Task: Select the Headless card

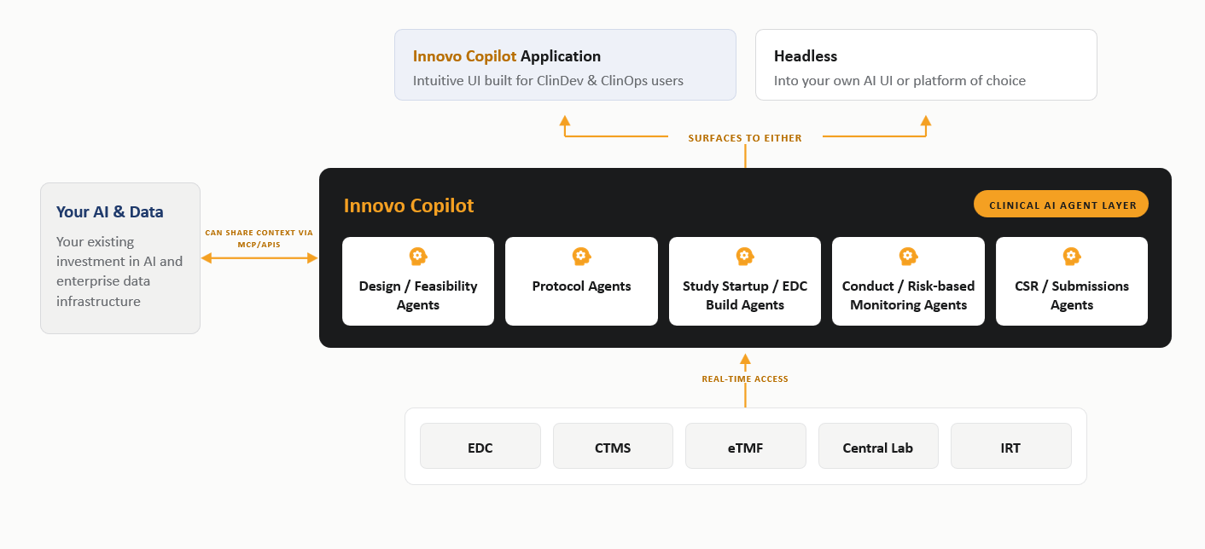Action: (926, 65)
